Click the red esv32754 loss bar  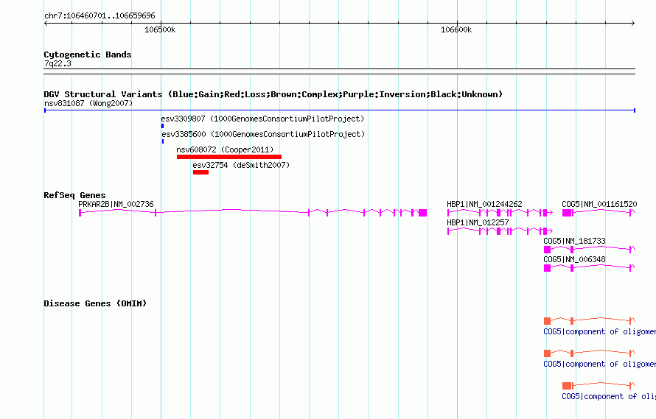200,172
